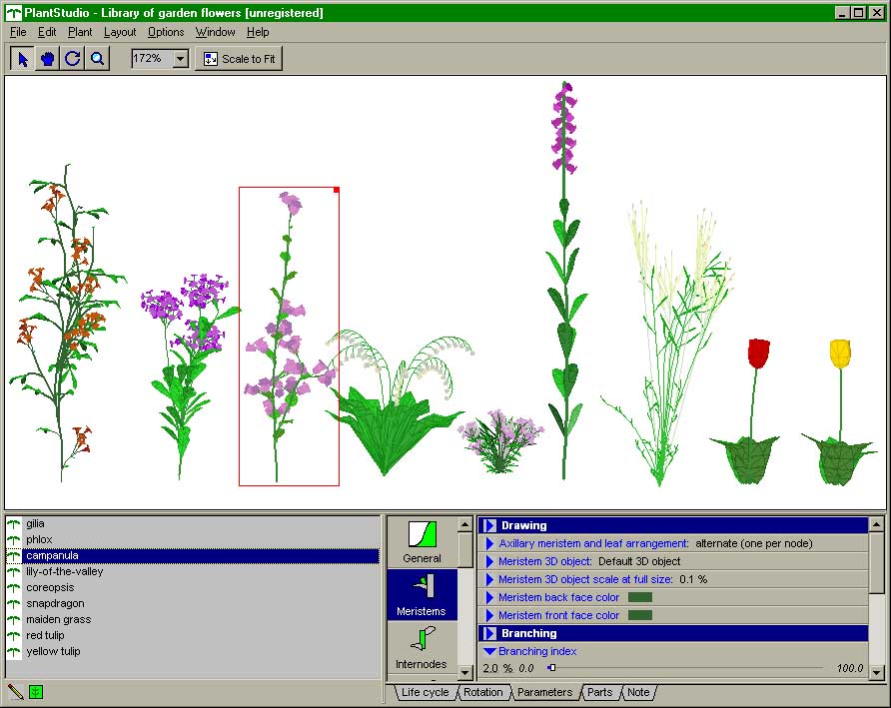Click the plant icon beside yellow tulip
Viewport: 891px width, 708px height.
click(x=14, y=651)
